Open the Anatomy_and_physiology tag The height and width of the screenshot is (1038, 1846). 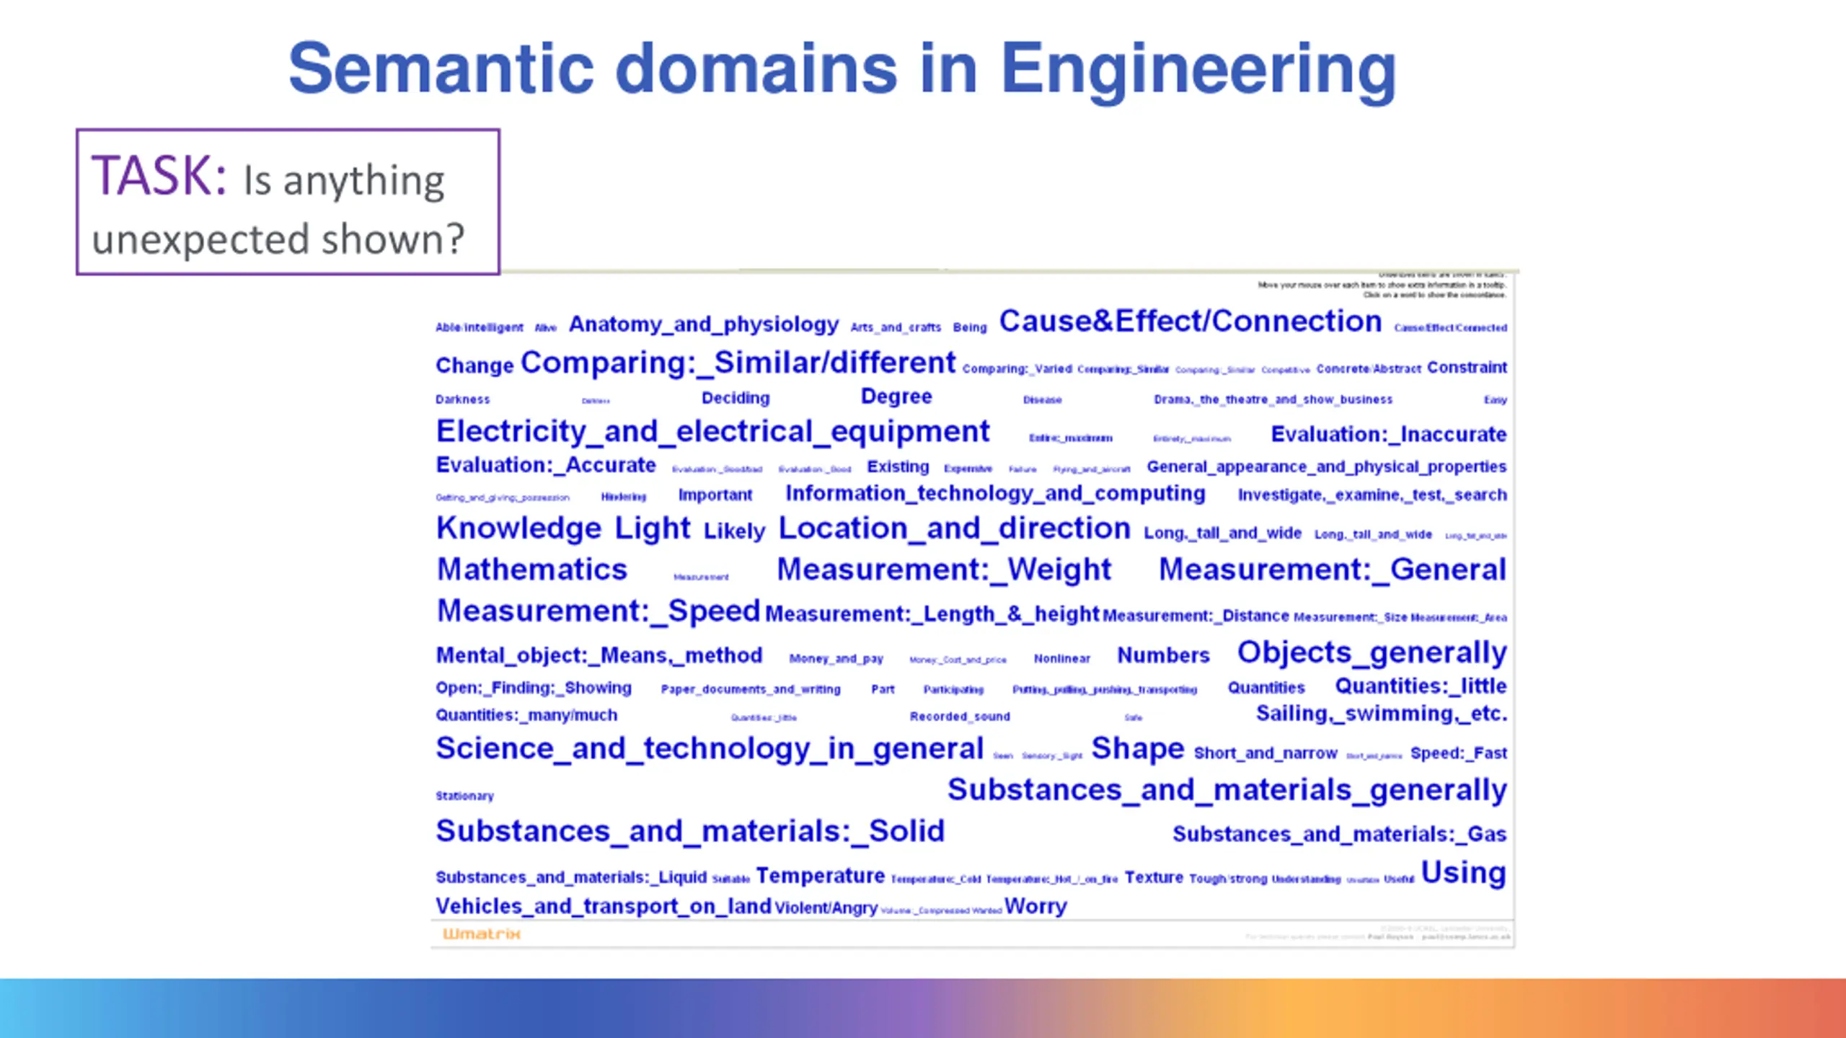(704, 324)
